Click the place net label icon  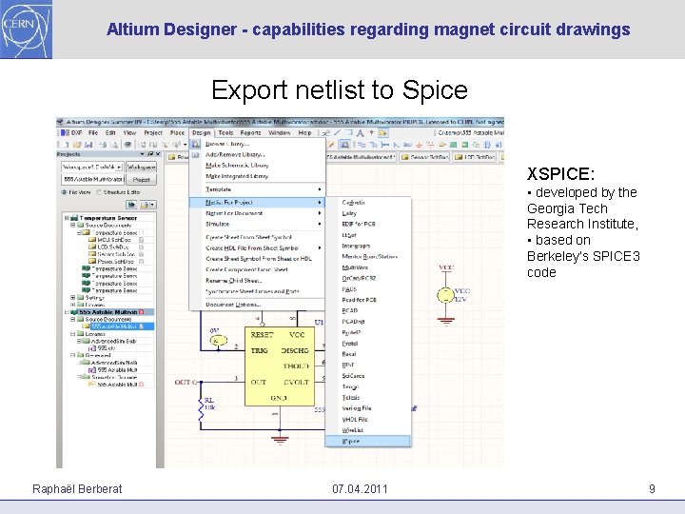407,145
